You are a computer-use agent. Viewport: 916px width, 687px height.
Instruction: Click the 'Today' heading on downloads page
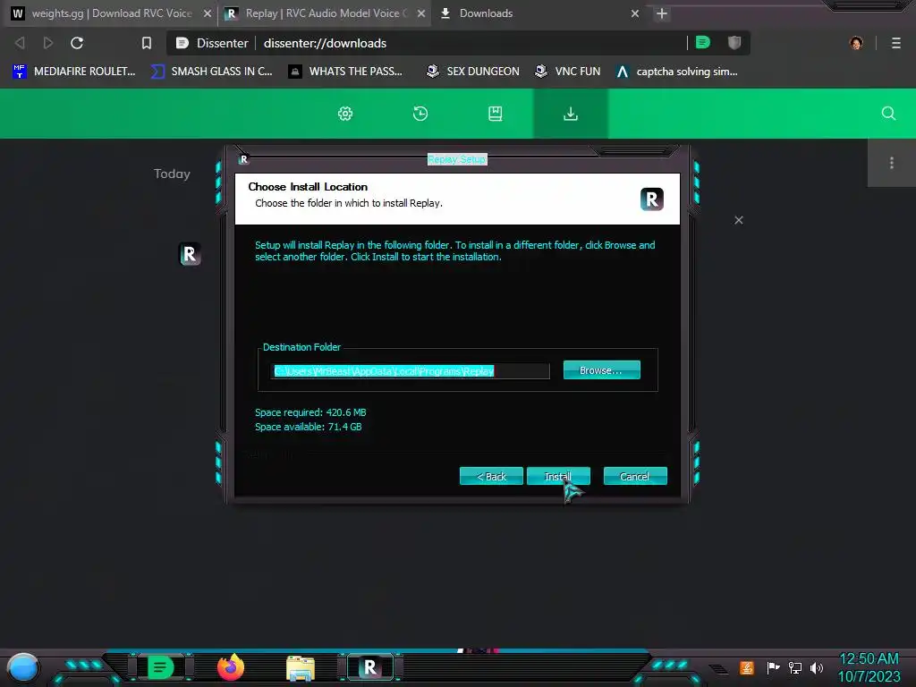pyautogui.click(x=172, y=174)
